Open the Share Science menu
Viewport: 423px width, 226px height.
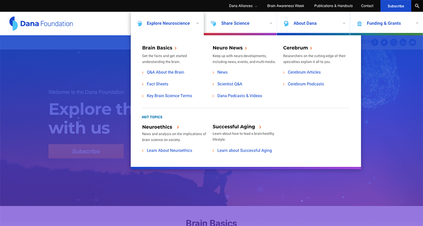pos(240,24)
